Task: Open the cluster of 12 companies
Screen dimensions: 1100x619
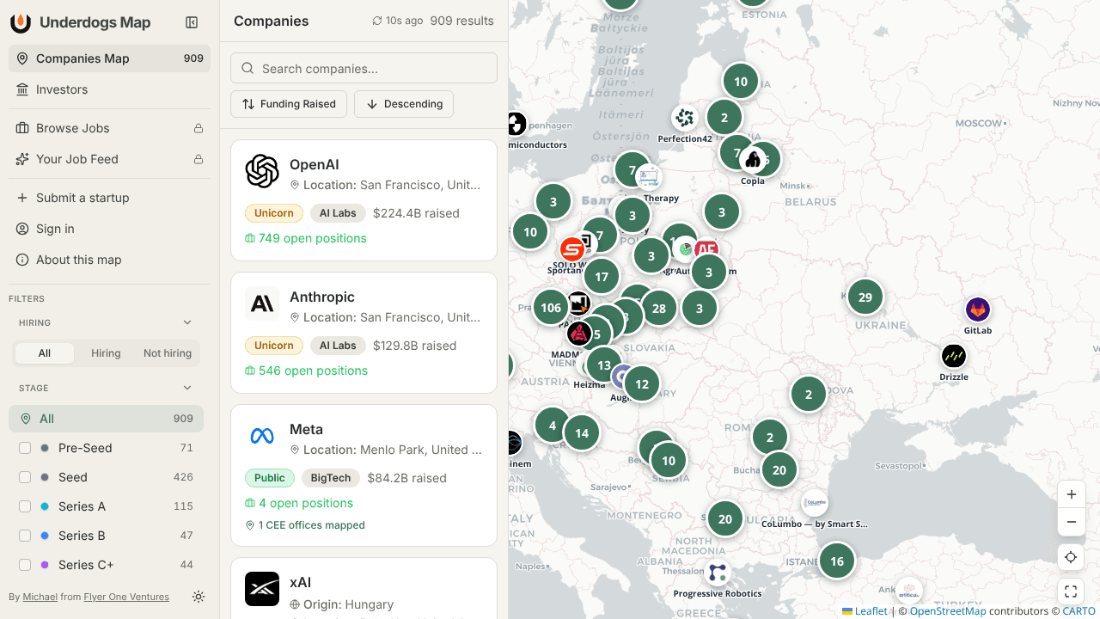Action: click(642, 384)
